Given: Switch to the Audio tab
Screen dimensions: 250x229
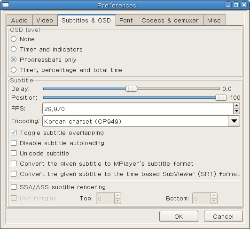Looking at the screenshot, I should pos(19,20).
